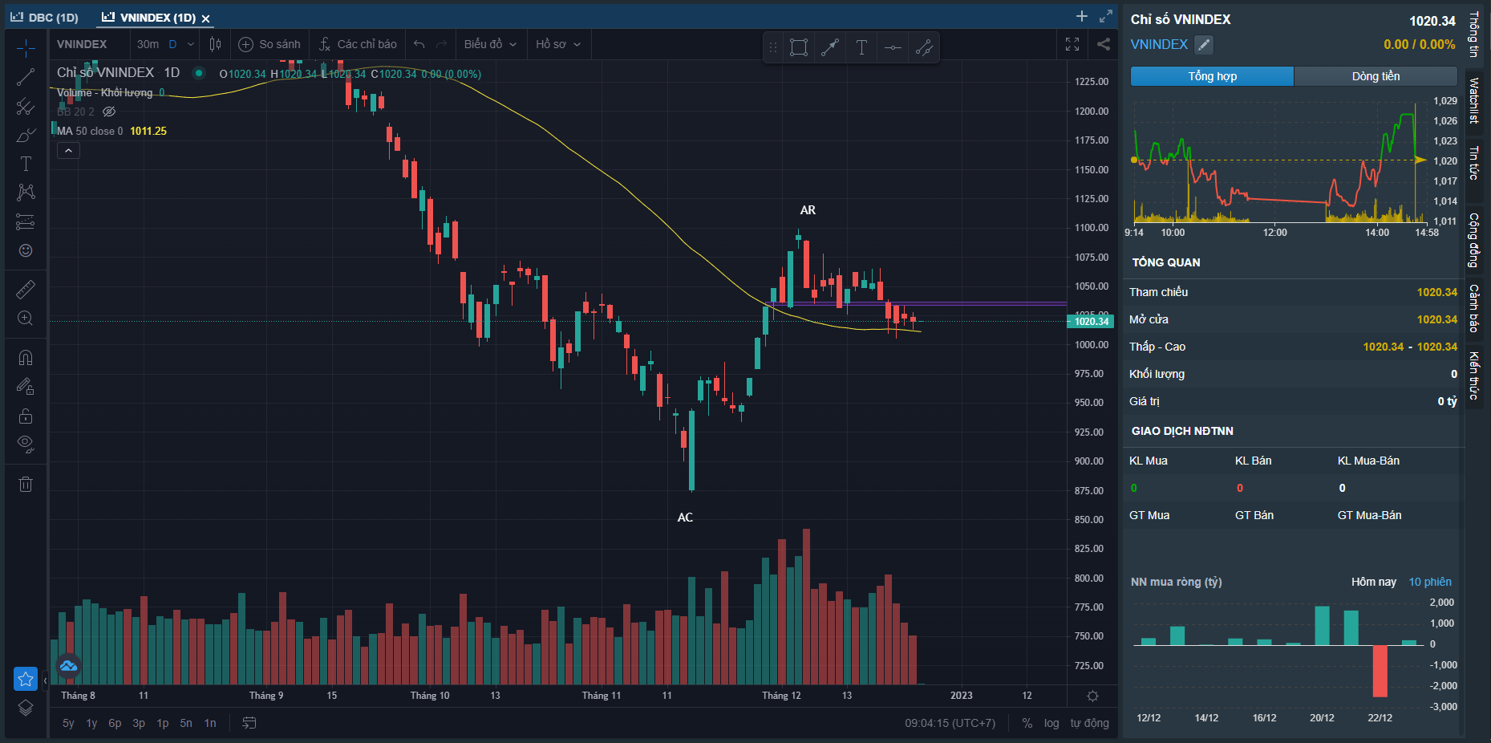Show the hidden BB 20 2 indicator
This screenshot has height=743, width=1491.
click(110, 112)
